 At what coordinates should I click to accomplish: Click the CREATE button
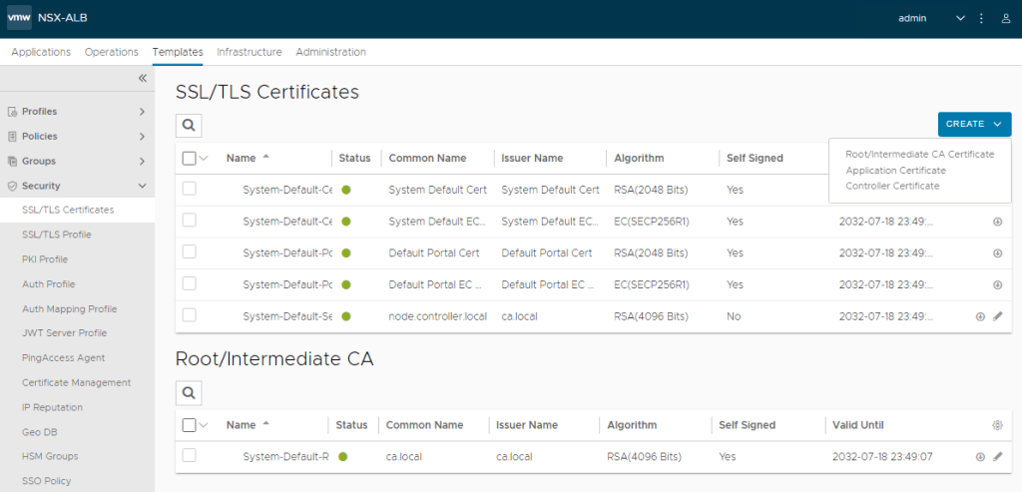[x=973, y=124]
